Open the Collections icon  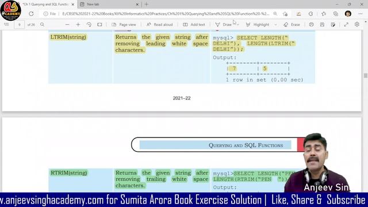coord(336,14)
